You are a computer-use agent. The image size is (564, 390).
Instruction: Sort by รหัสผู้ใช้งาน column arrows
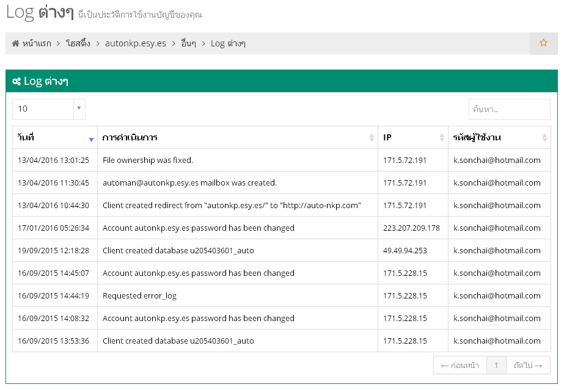(544, 138)
